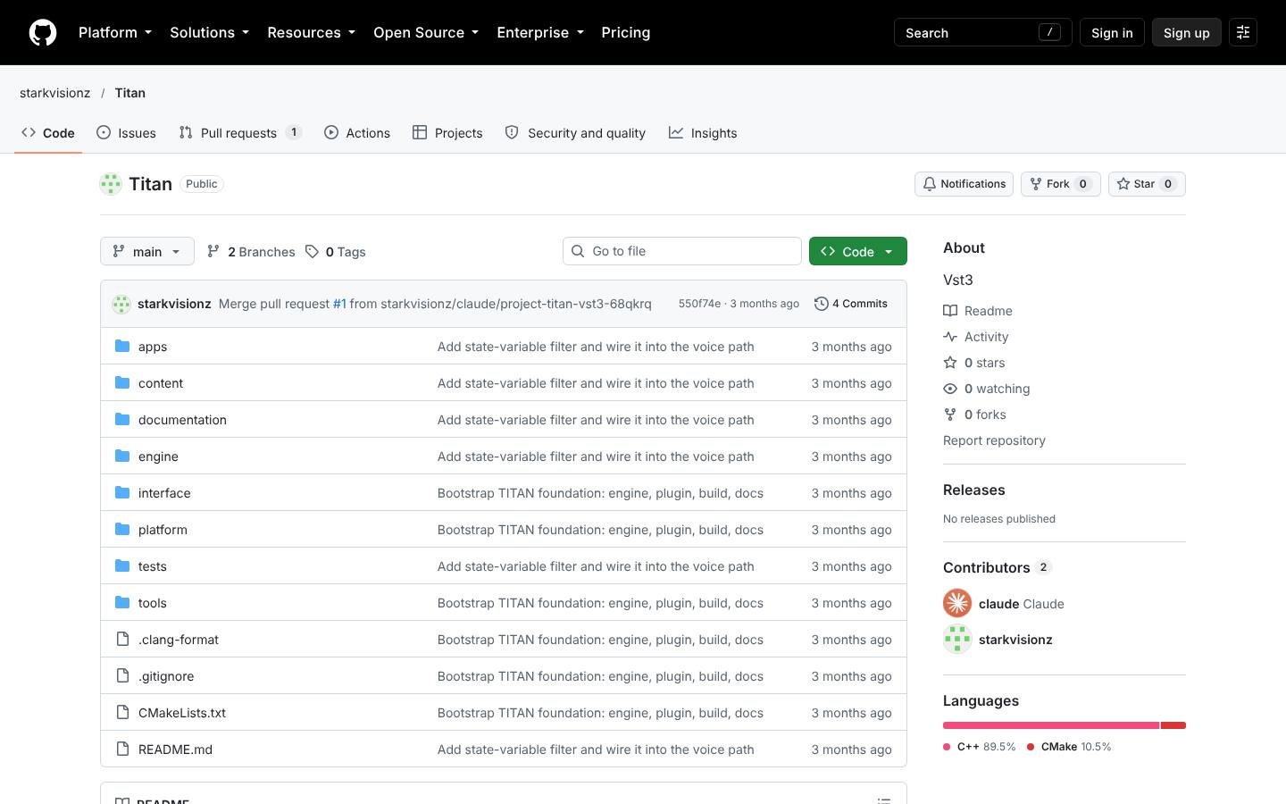This screenshot has height=804, width=1286.
Task: Click the Report repository link
Action: pos(994,440)
